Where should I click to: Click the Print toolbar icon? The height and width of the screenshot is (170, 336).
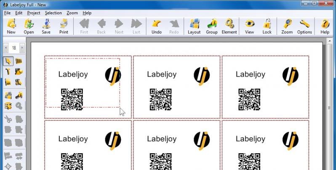pyautogui.click(x=64, y=26)
